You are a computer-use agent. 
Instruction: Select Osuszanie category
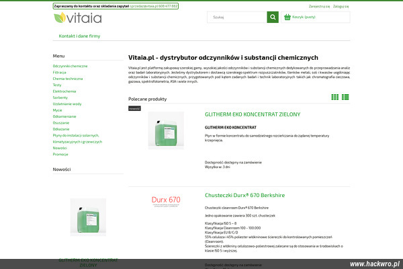pyautogui.click(x=61, y=123)
